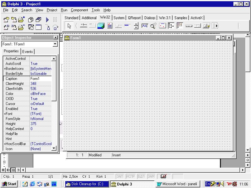The width and height of the screenshot is (251, 188).
Task: Click Word's spelling status book icon
Action: click(x=163, y=176)
